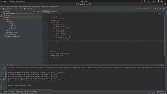Open the Navigate menu
This screenshot has height=94, width=167.
coord(14,7)
